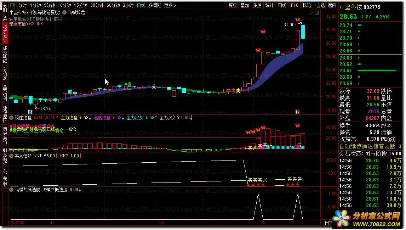The image size is (406, 230).
Task: Click the butterfly in the 跟庄控盘 panel's right end
Action: coord(298,125)
